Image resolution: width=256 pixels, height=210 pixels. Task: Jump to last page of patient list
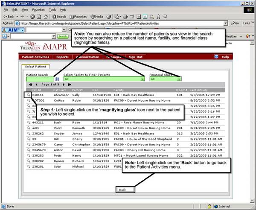(69, 85)
